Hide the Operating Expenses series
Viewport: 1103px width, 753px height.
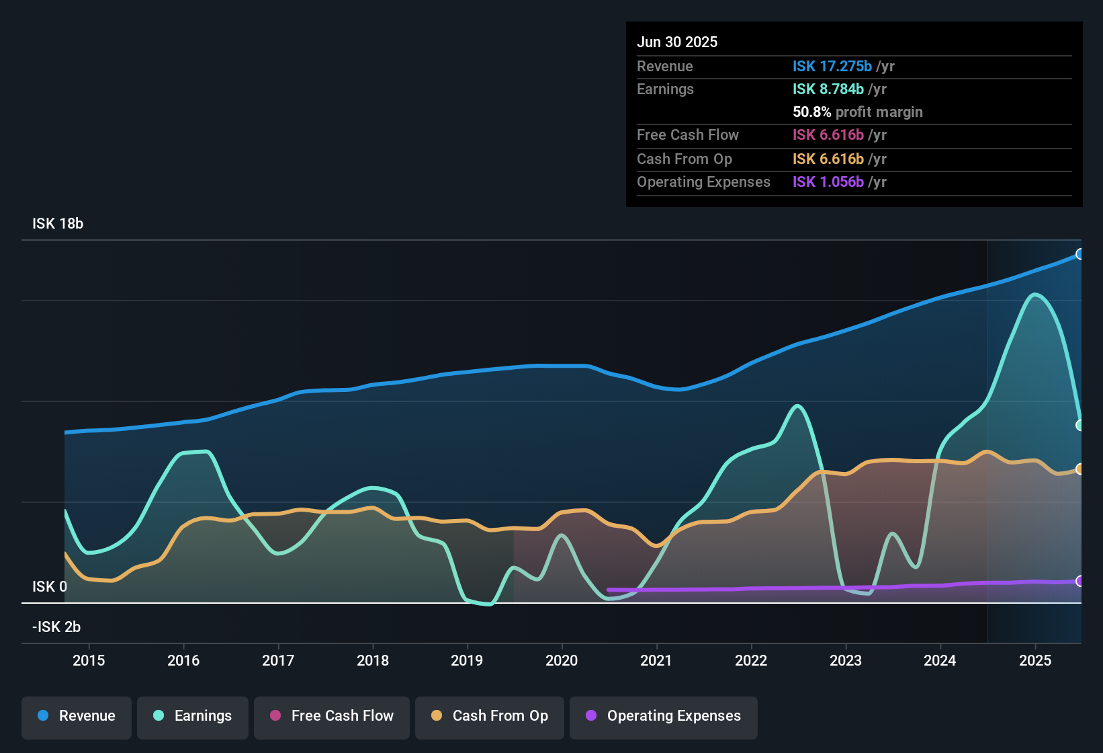click(664, 716)
